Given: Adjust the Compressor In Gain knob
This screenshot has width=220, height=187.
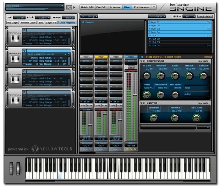Looking at the screenshot, I should [147, 76].
